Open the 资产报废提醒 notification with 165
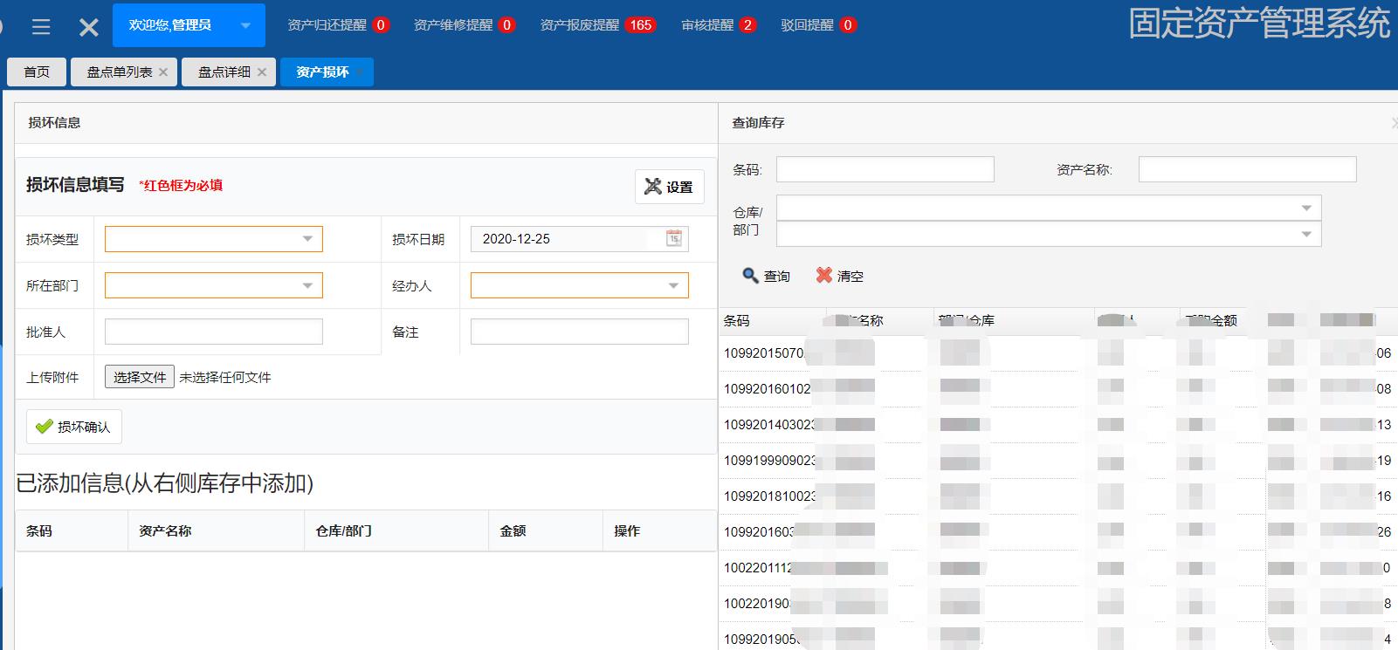This screenshot has width=1398, height=650. pyautogui.click(x=596, y=25)
